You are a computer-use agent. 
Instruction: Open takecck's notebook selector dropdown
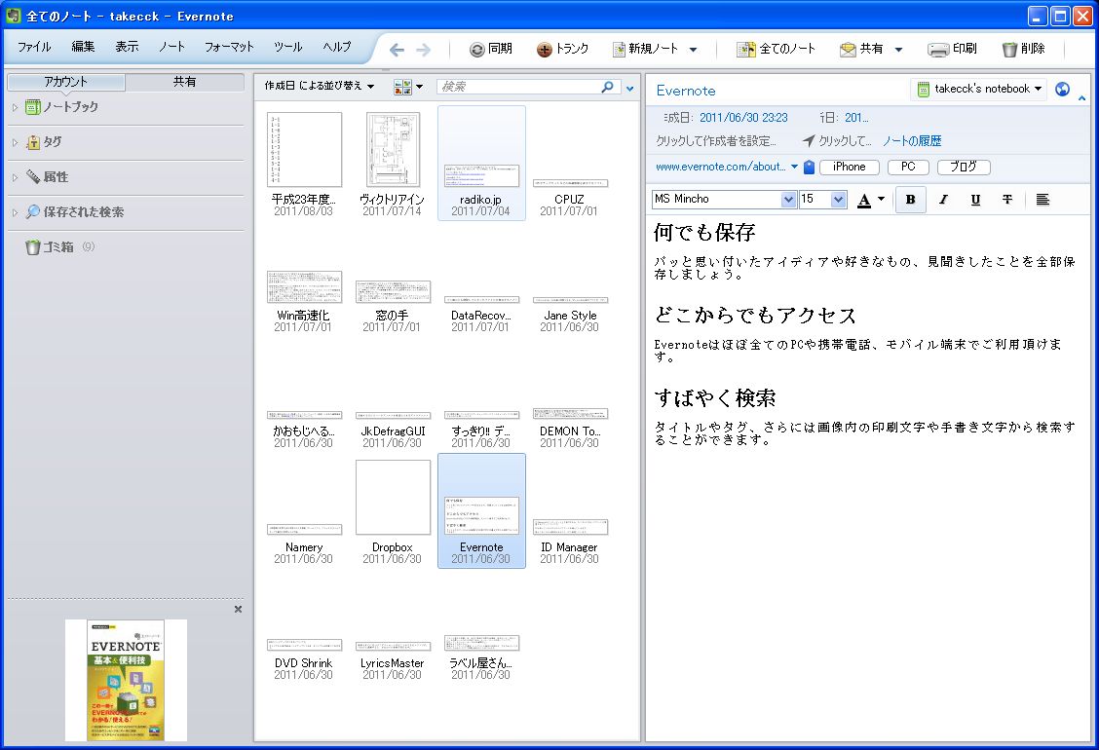978,89
